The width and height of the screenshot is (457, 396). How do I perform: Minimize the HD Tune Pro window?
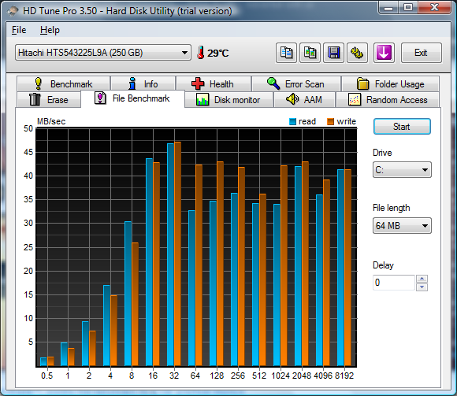[388, 7]
